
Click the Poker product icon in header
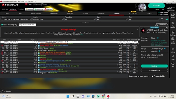pos(28,4)
